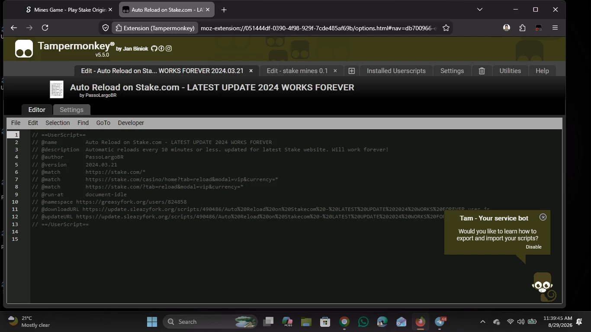Image resolution: width=591 pixels, height=332 pixels.
Task: Switch to the Edit - stake mines 0.1 tab
Action: [297, 71]
